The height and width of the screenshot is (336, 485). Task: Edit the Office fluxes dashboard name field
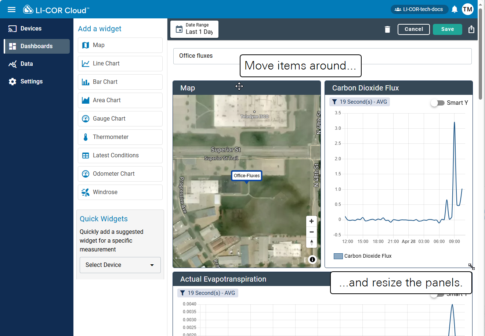coord(322,56)
